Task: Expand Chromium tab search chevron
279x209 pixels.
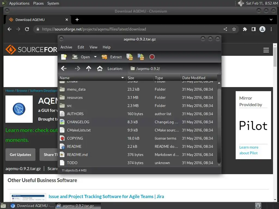Action: pyautogui.click(x=271, y=20)
